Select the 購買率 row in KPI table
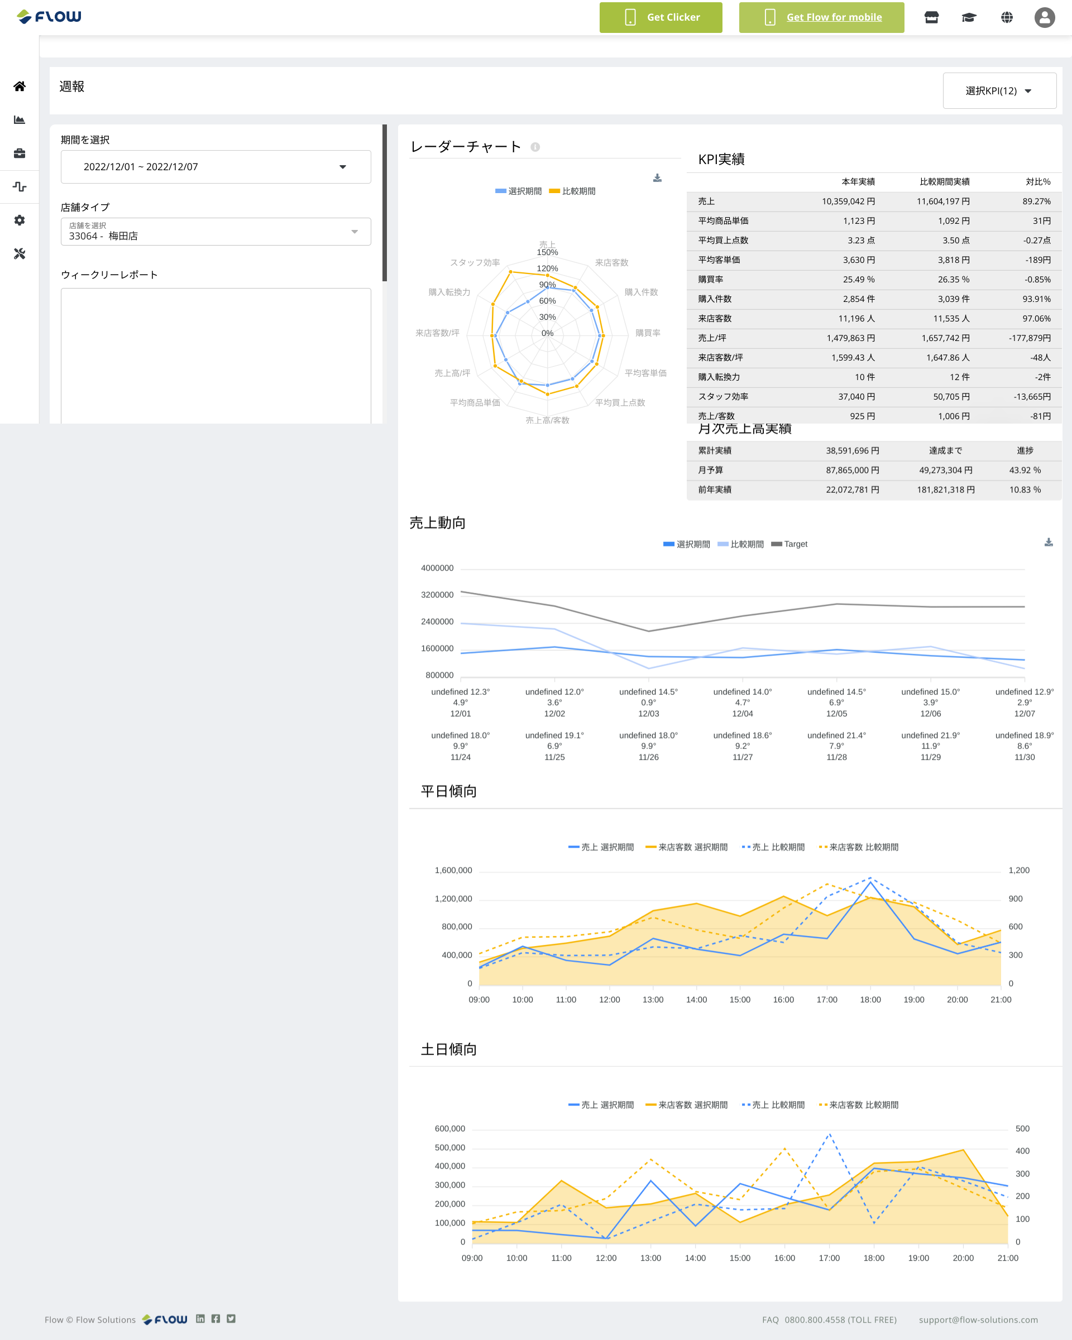The width and height of the screenshot is (1072, 1340). click(x=874, y=280)
